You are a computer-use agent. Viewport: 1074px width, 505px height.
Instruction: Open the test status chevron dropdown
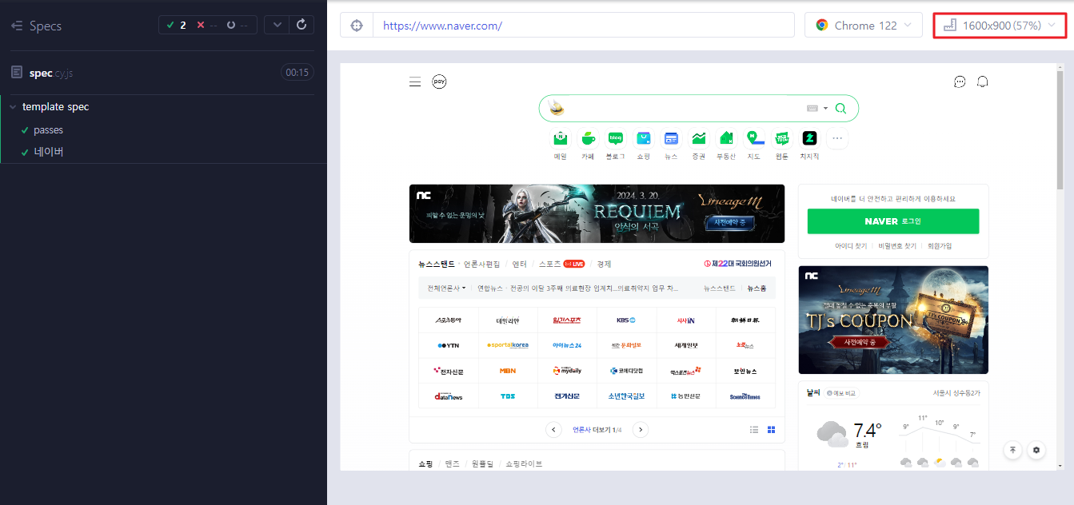click(276, 25)
